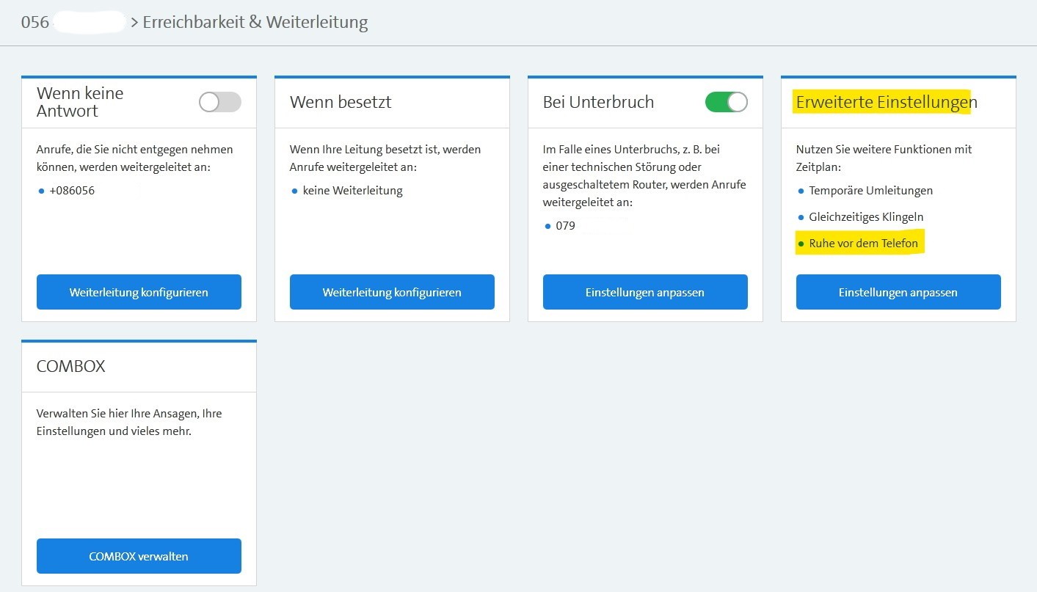Screen dimensions: 1037x592
Task: Select the 'Gleichzeitiges Klingeln' list entry
Action: click(x=866, y=216)
